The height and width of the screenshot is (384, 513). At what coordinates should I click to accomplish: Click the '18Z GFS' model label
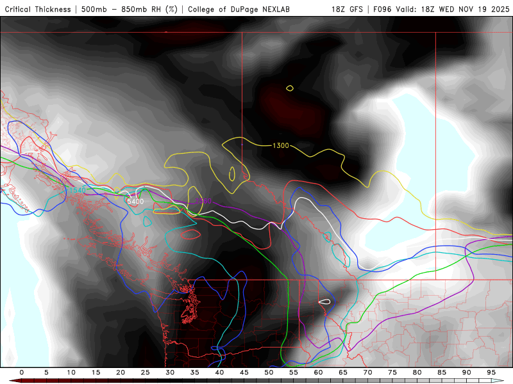coord(347,10)
